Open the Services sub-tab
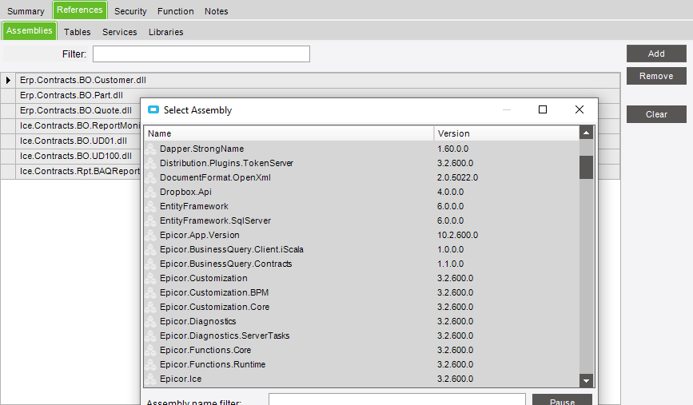The image size is (693, 405). point(119,32)
